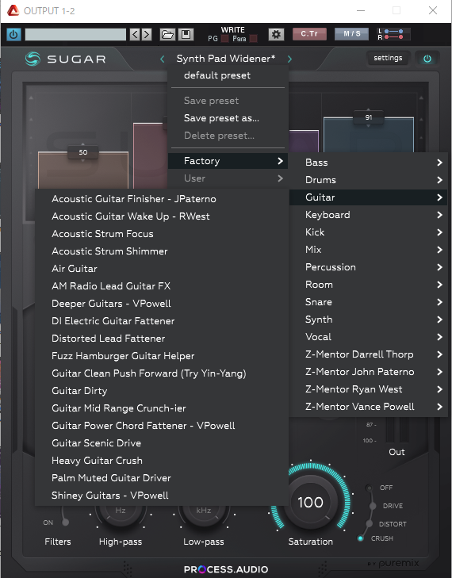Expand the Keyboard preset category

click(x=369, y=215)
